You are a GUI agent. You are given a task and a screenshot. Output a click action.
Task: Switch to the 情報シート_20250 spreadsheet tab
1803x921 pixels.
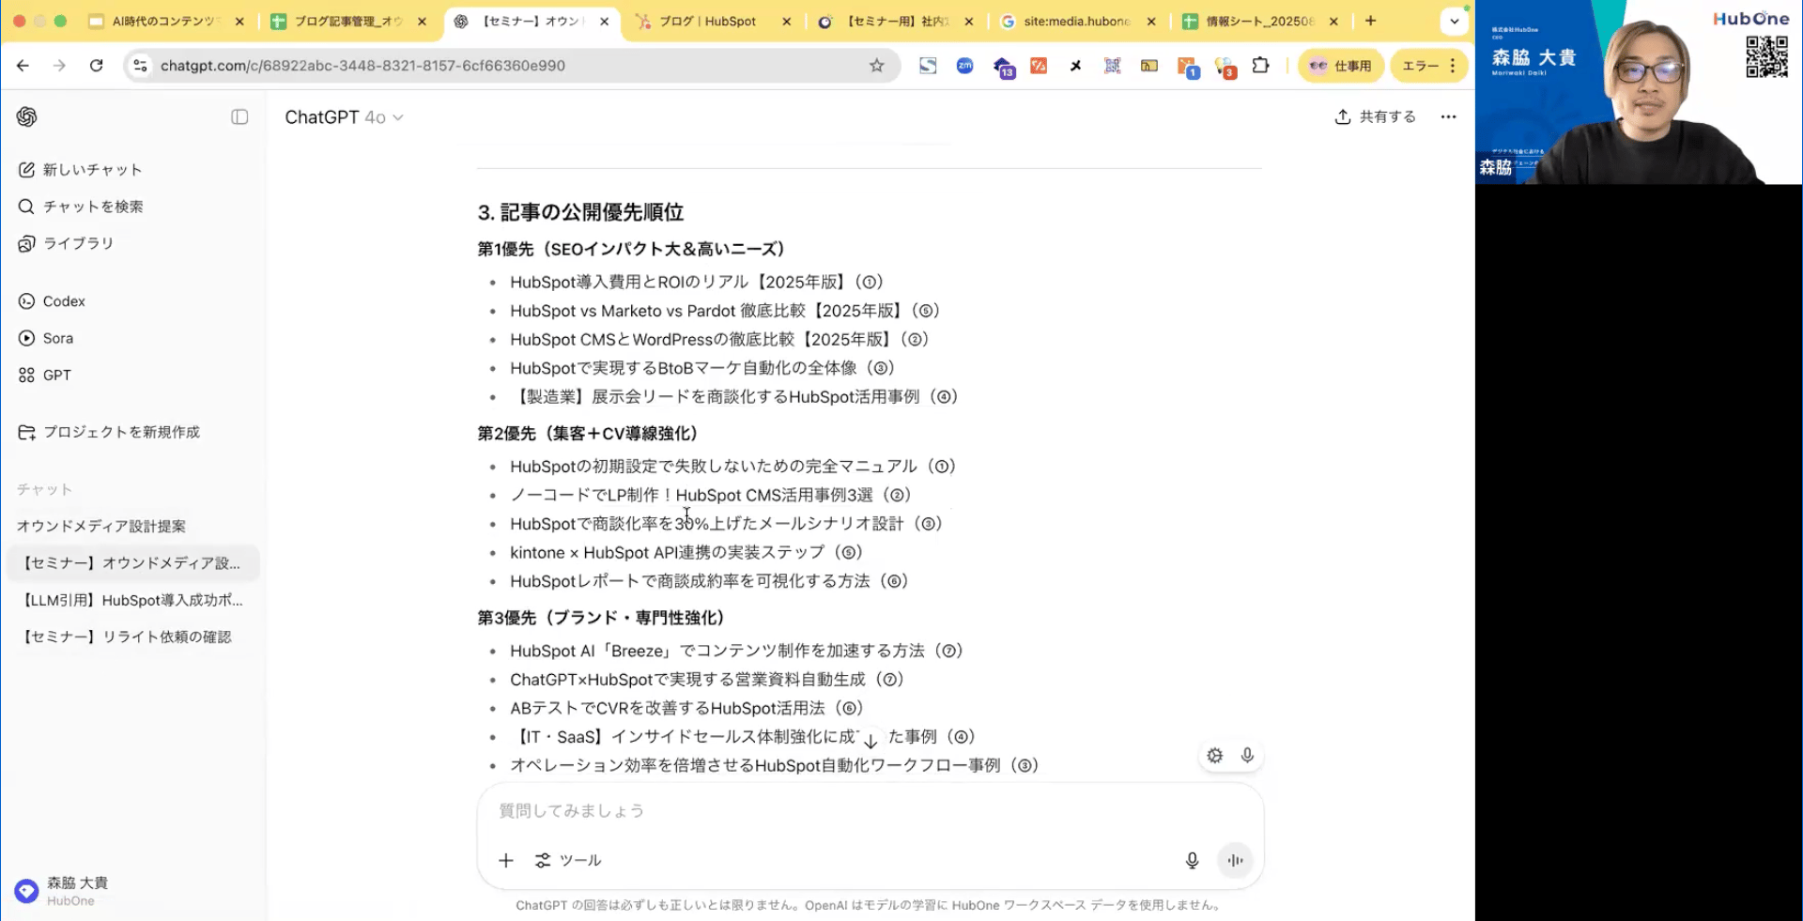click(x=1260, y=22)
